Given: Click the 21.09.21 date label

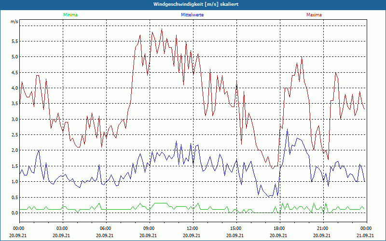Looking at the screenshot, I should click(366, 236).
